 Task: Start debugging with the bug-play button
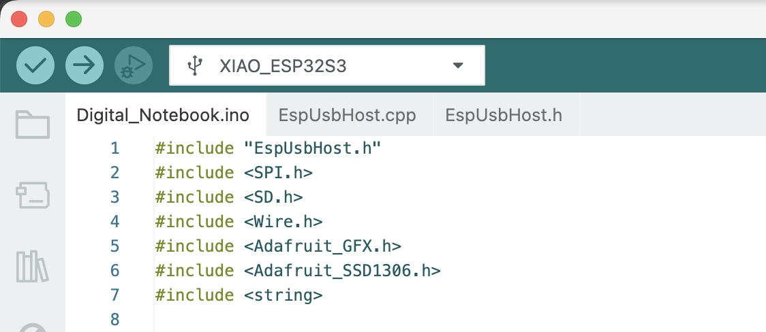point(134,65)
